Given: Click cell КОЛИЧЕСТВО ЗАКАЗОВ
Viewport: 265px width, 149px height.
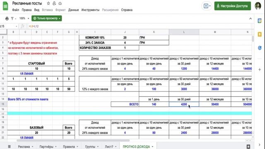Looking at the screenshot, I should [95, 48].
